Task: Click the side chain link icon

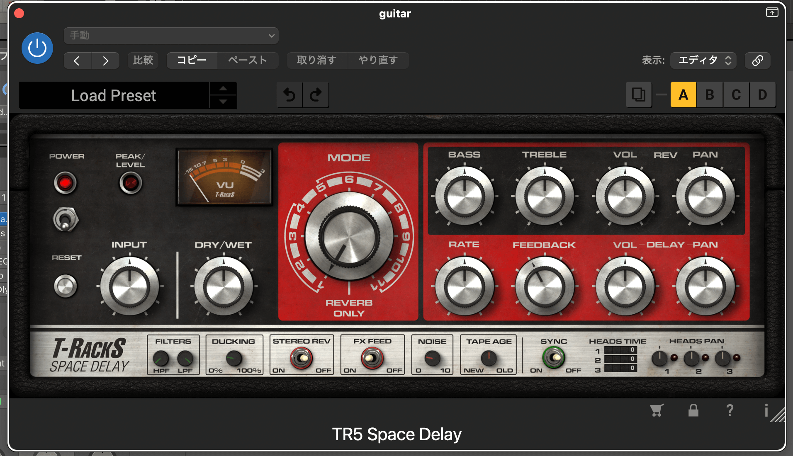Action: (x=758, y=60)
